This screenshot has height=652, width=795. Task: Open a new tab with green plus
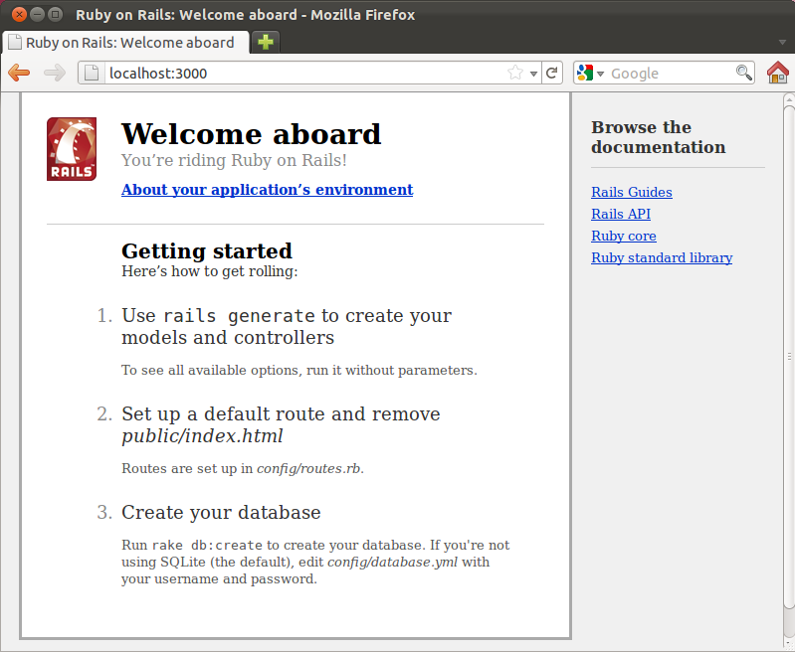pyautogui.click(x=266, y=42)
